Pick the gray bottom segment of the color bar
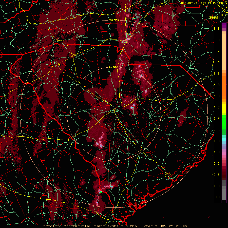The image size is (228, 228). (224, 194)
